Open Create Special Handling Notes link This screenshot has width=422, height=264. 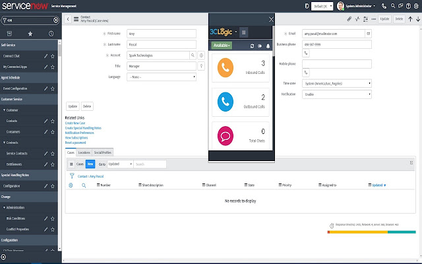[83, 128]
